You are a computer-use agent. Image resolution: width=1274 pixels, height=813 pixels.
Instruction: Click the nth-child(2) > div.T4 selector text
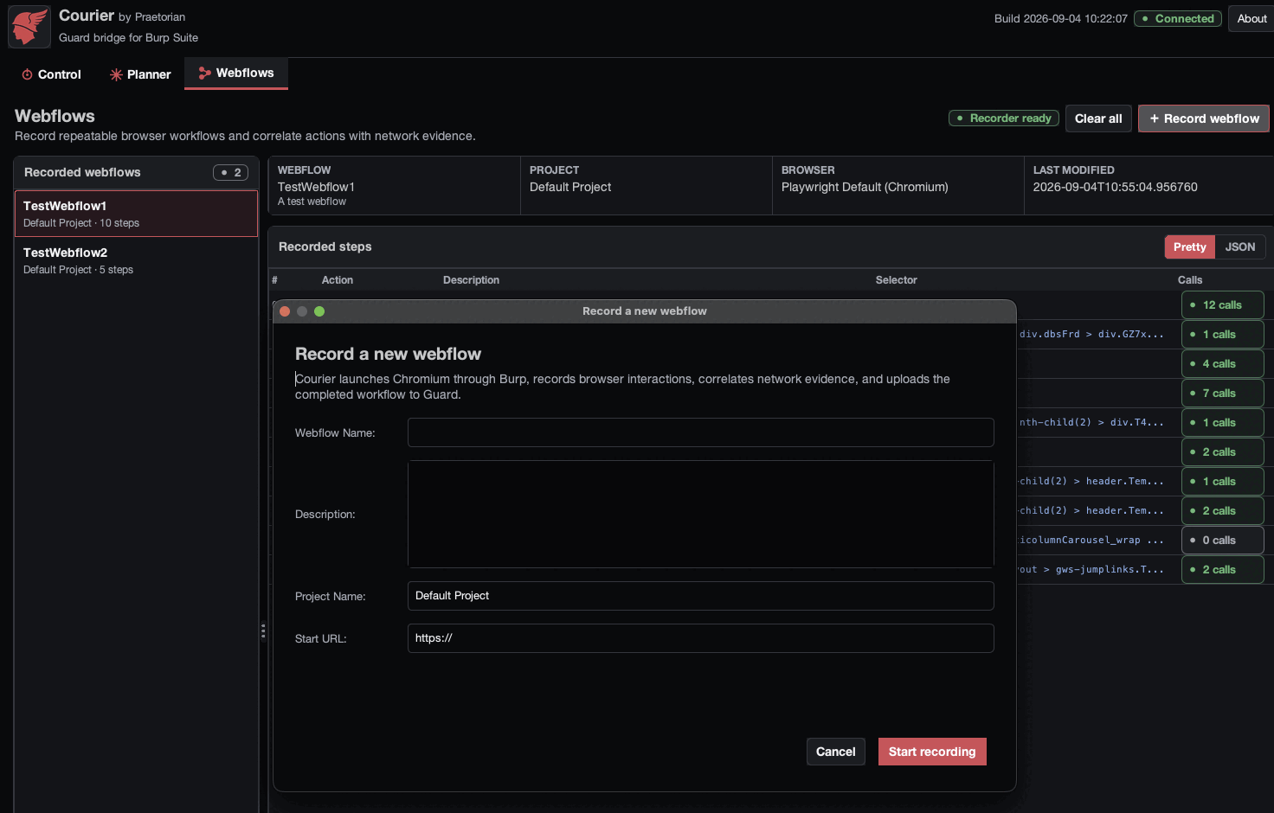[x=1091, y=423]
